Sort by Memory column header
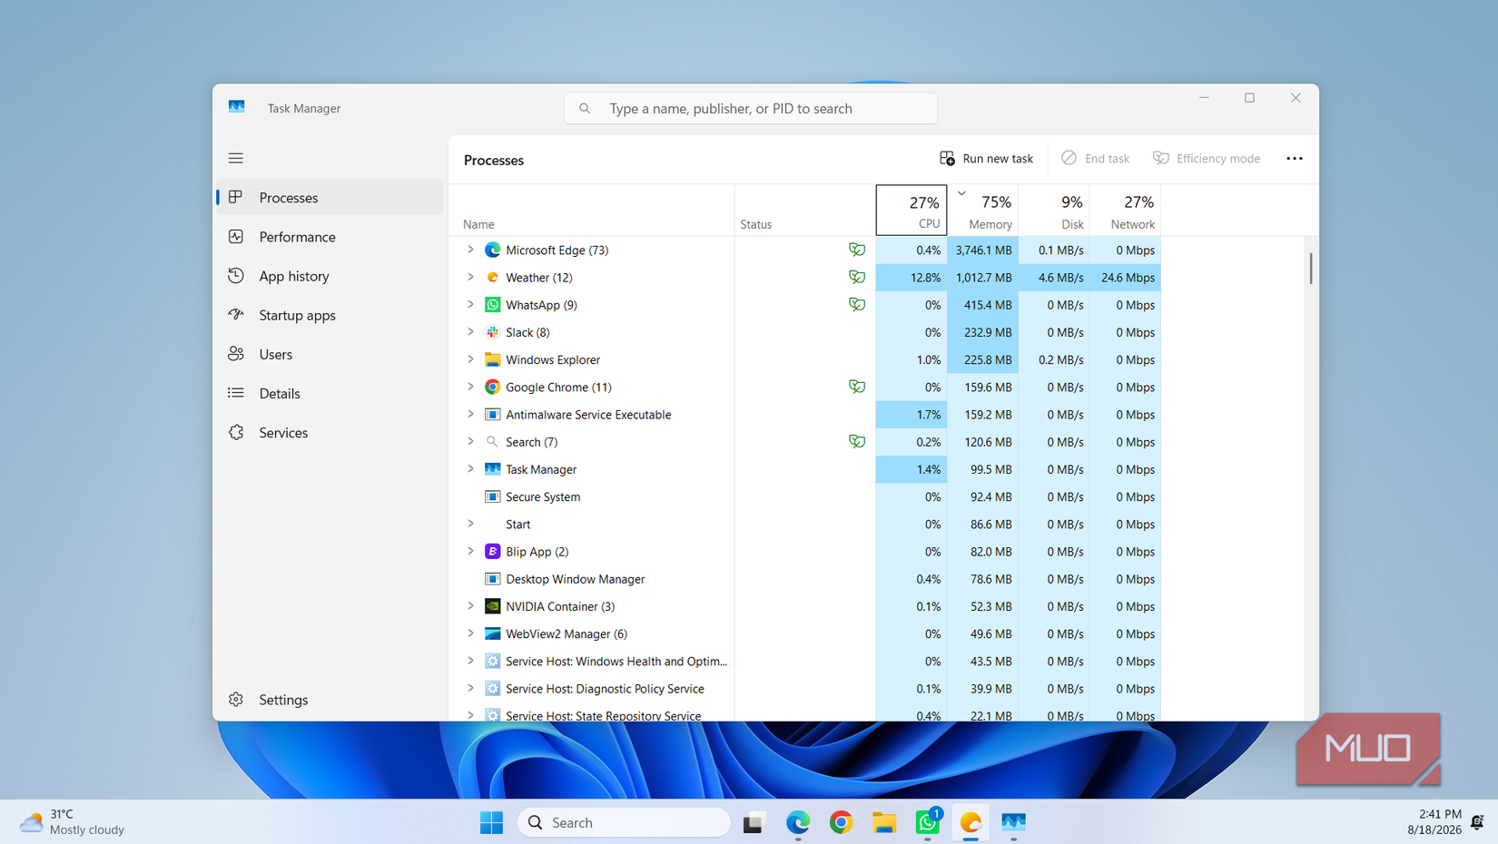The image size is (1498, 844). coord(982,211)
